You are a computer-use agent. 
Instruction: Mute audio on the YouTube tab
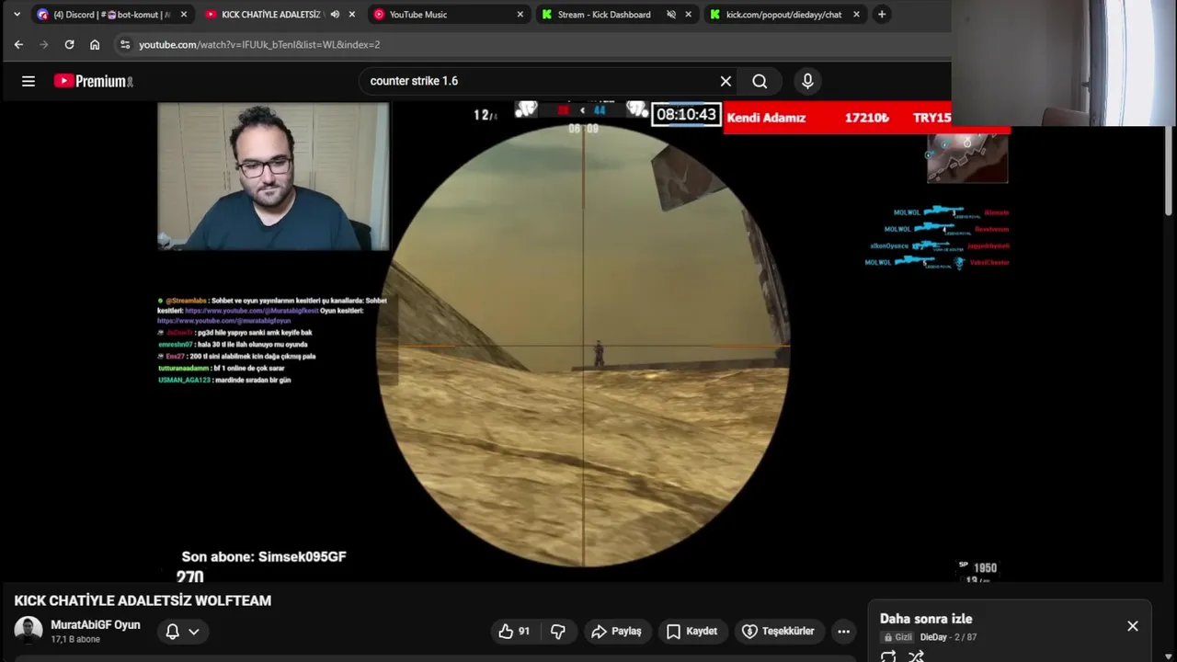[335, 15]
